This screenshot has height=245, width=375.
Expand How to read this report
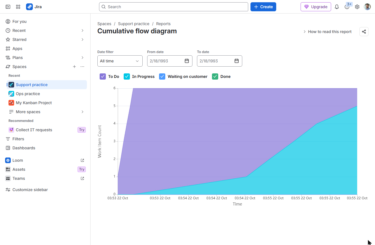(327, 32)
